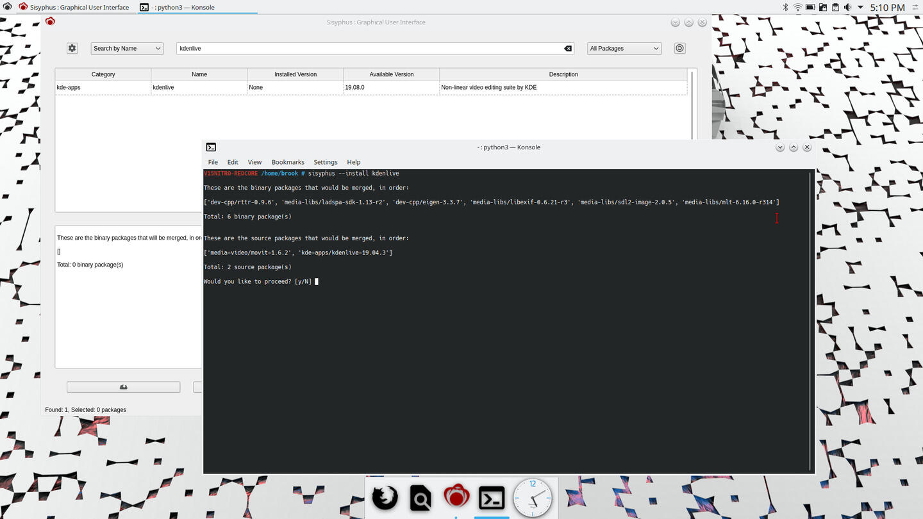Sort packages by the Category column header
Image resolution: width=923 pixels, height=519 pixels.
point(103,74)
